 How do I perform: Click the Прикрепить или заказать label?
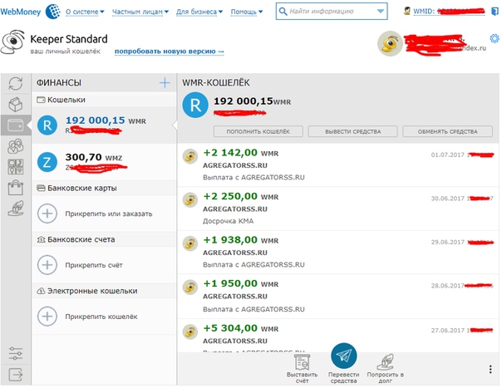(x=109, y=214)
